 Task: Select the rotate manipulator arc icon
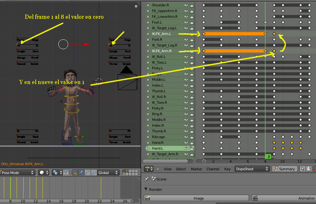pos(87,172)
